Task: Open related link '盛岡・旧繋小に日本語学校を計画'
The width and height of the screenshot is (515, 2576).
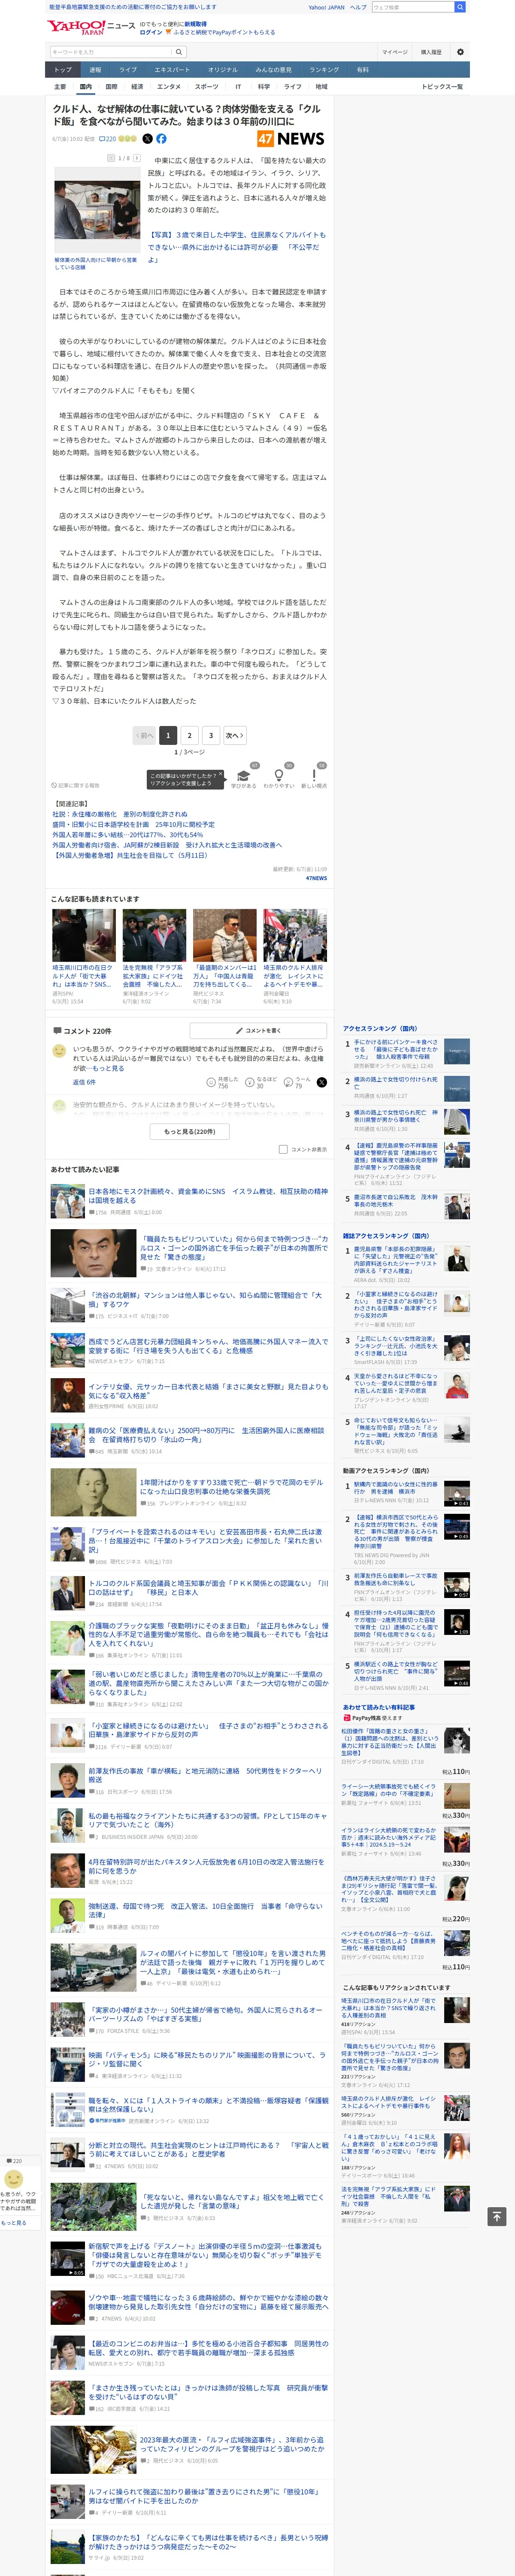Action: click(x=133, y=825)
